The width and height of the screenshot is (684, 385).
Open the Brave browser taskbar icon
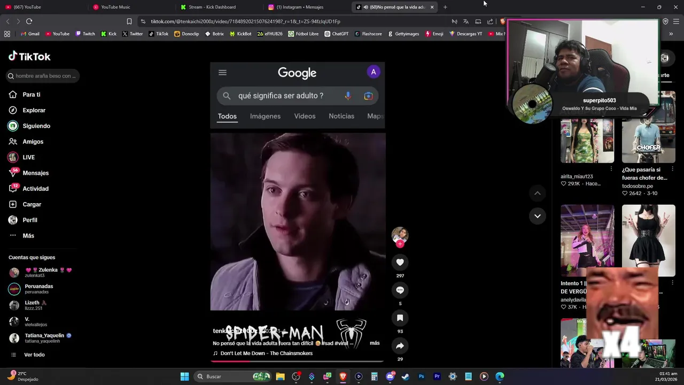(x=343, y=376)
